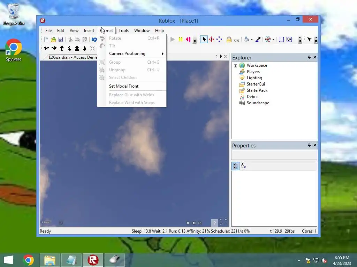Click the Cut scissors icon
This screenshot has width=357, height=267.
(70, 40)
